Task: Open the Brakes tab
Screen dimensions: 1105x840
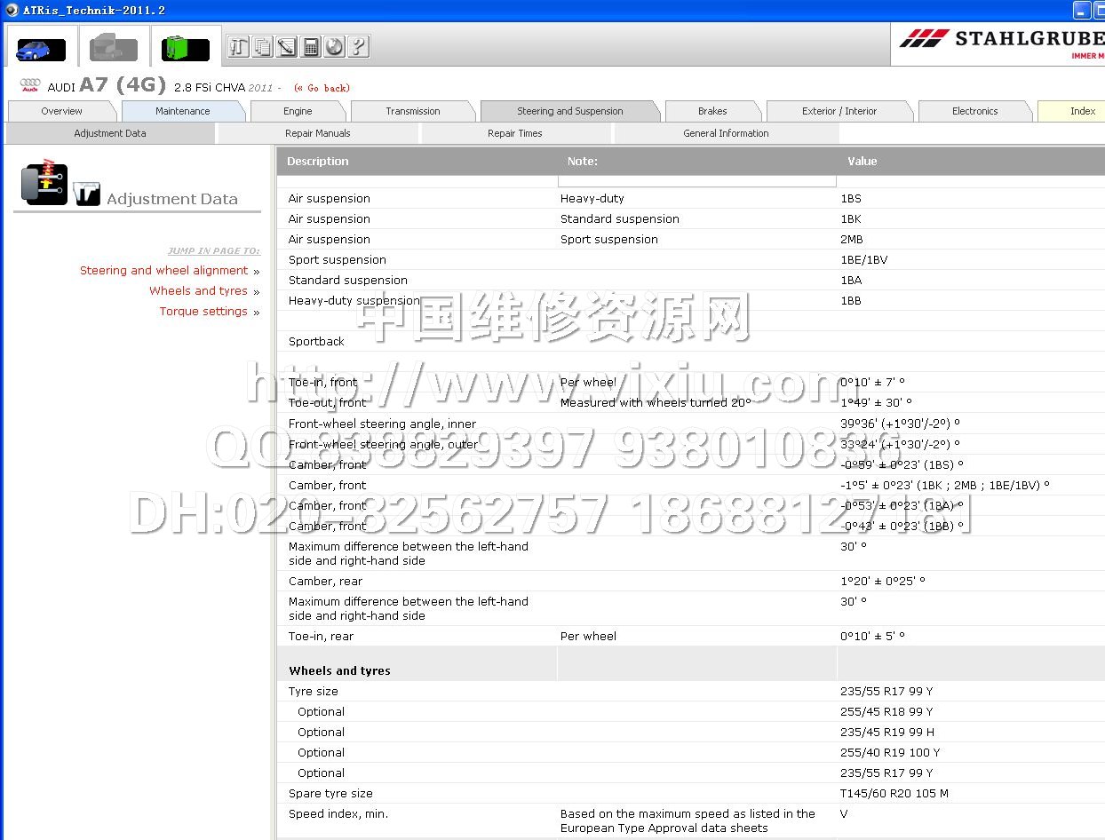Action: point(711,111)
